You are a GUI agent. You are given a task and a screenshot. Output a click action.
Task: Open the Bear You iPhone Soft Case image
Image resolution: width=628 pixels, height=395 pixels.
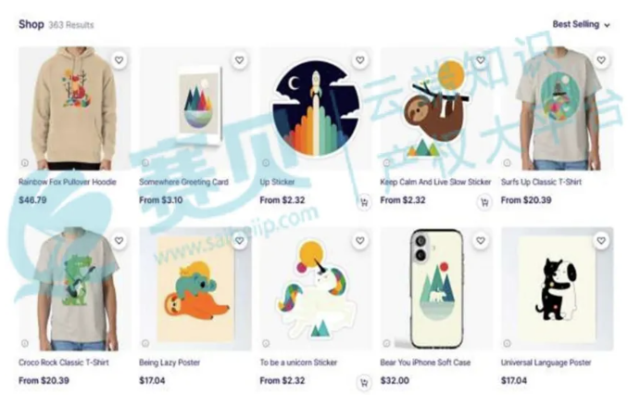(436, 289)
